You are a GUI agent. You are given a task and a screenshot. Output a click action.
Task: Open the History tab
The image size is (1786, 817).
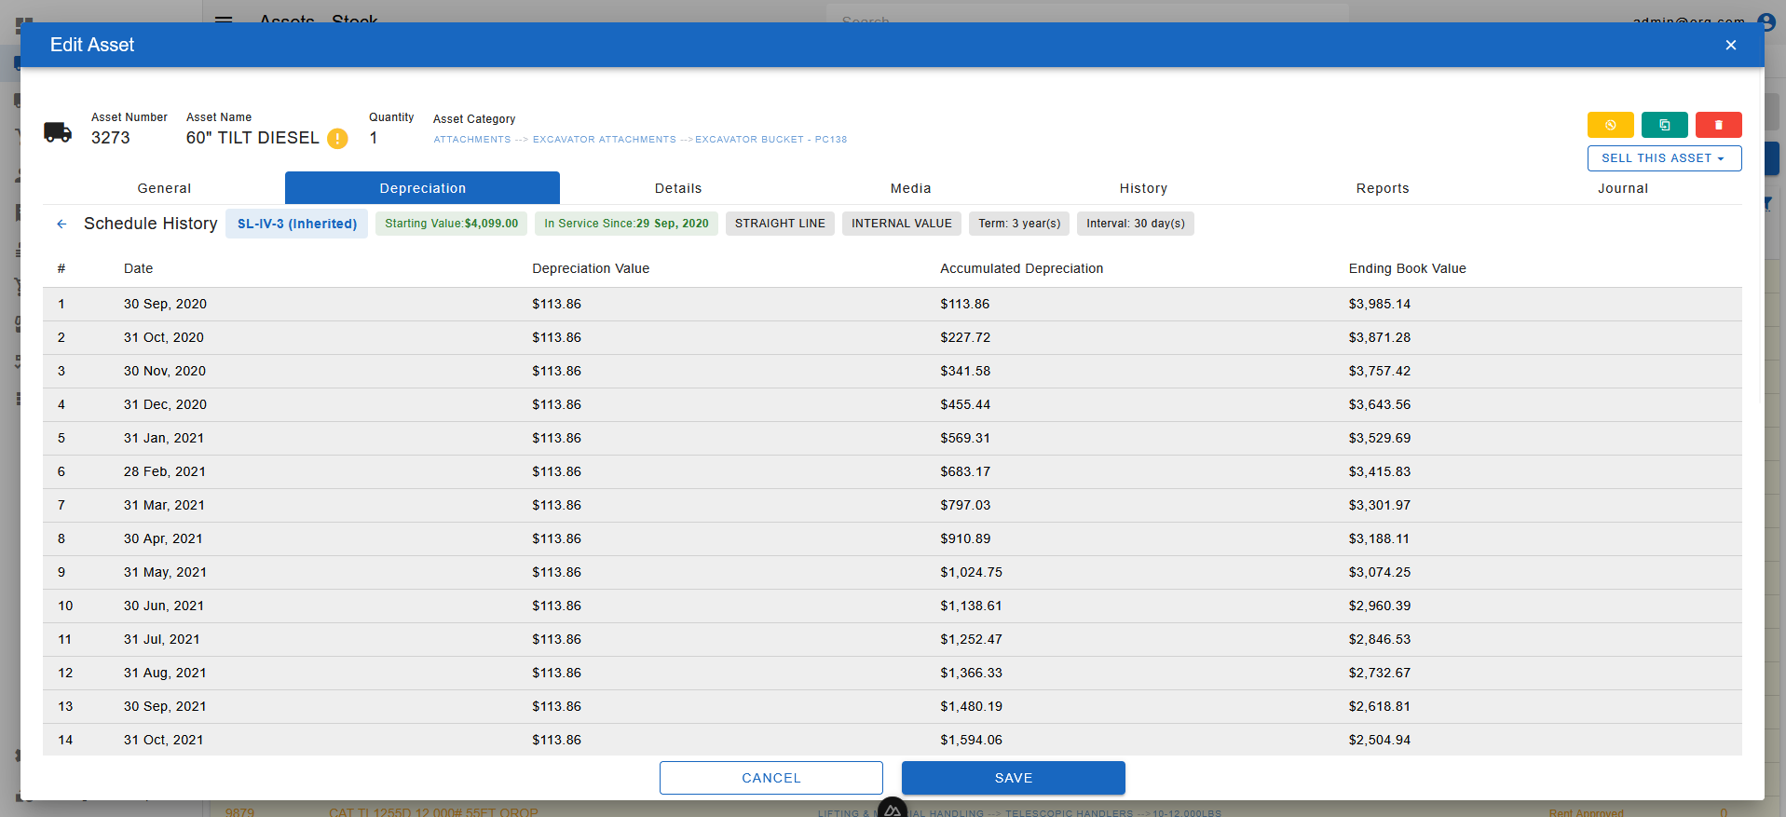(x=1143, y=188)
